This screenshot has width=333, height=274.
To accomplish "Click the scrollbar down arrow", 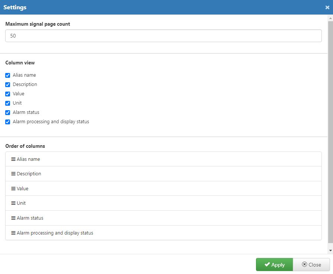I will 330,251.
